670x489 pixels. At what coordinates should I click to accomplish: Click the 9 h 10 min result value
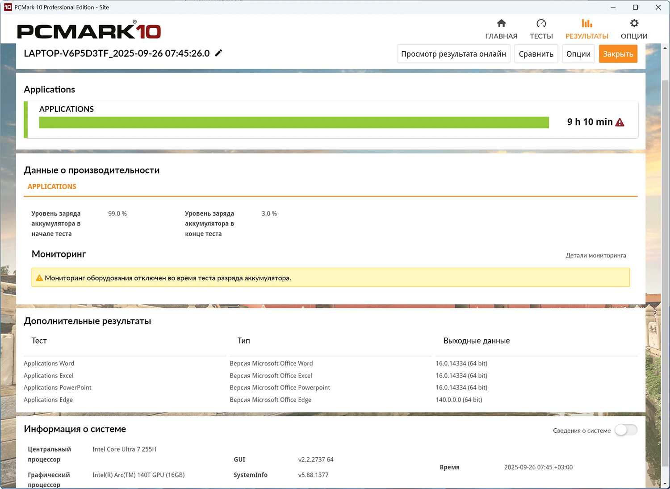tap(590, 122)
